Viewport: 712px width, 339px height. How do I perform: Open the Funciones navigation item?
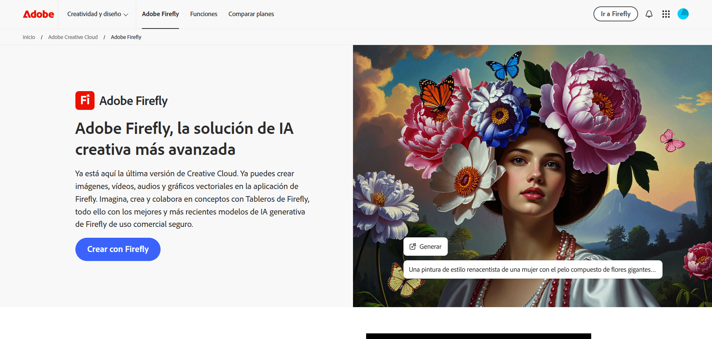204,14
